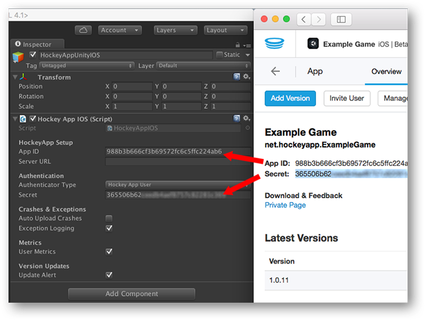
Task: Toggle the User Metrics checkbox
Action: (109, 252)
